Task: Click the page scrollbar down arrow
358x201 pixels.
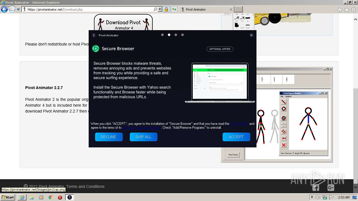Action: pos(355,188)
